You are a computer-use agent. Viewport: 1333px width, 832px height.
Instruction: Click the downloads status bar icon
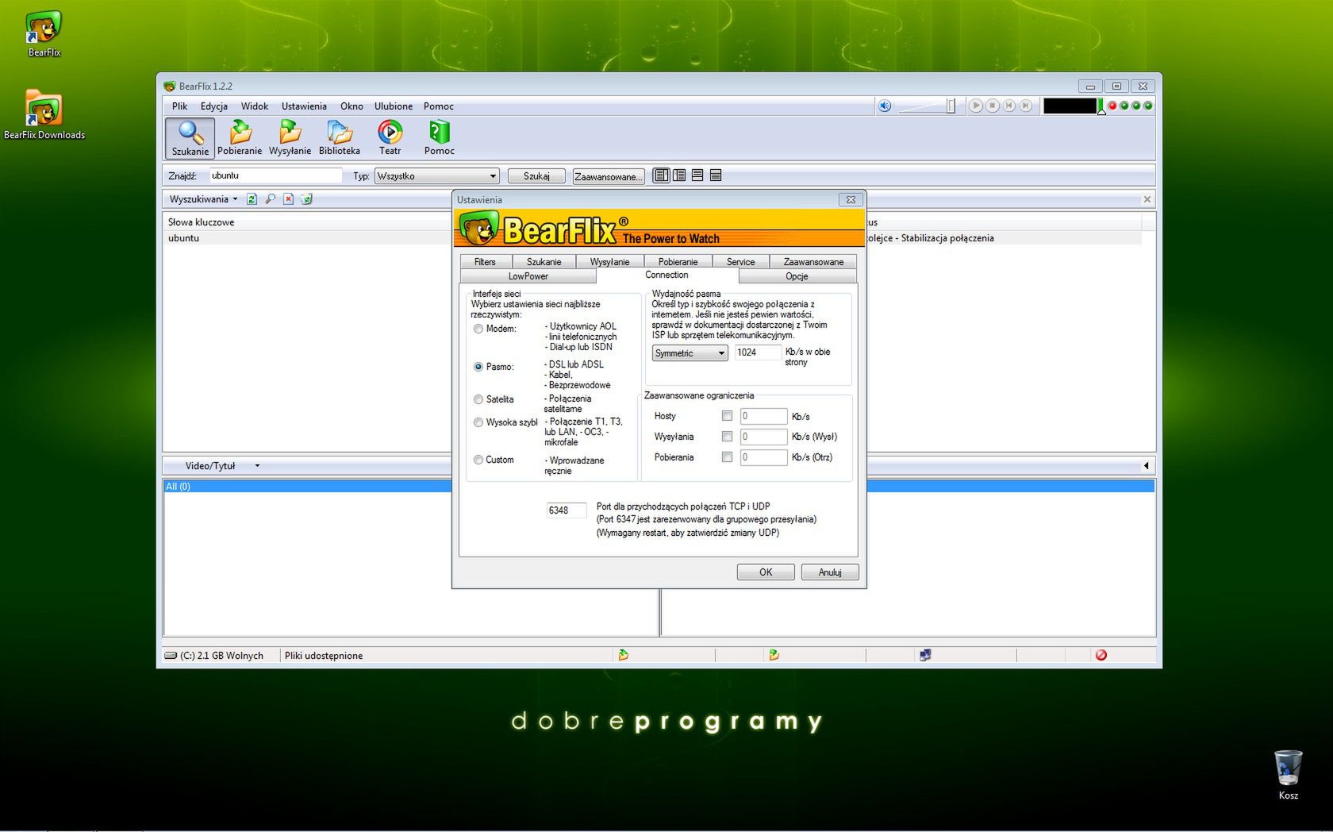tap(624, 655)
